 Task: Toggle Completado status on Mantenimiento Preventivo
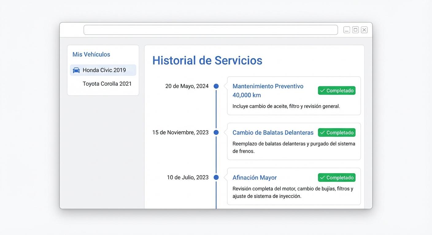(337, 90)
